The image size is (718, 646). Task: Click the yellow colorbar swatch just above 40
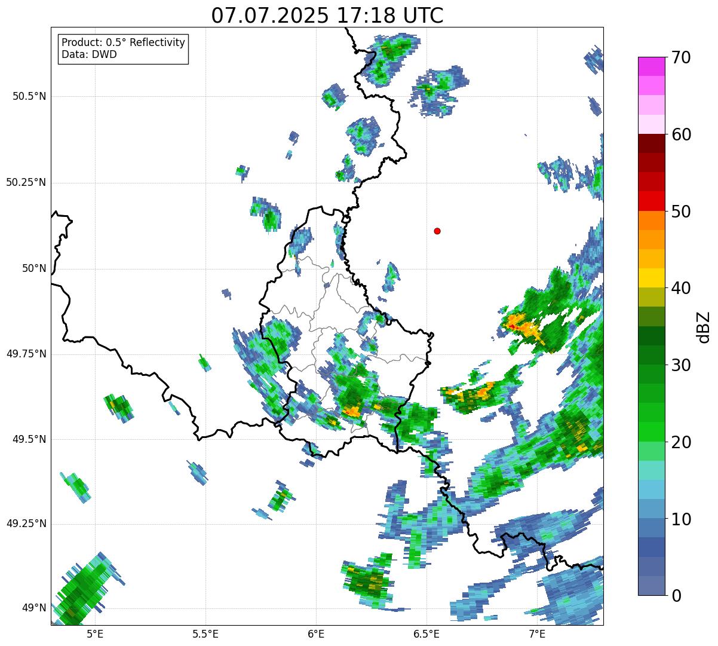[x=651, y=278]
